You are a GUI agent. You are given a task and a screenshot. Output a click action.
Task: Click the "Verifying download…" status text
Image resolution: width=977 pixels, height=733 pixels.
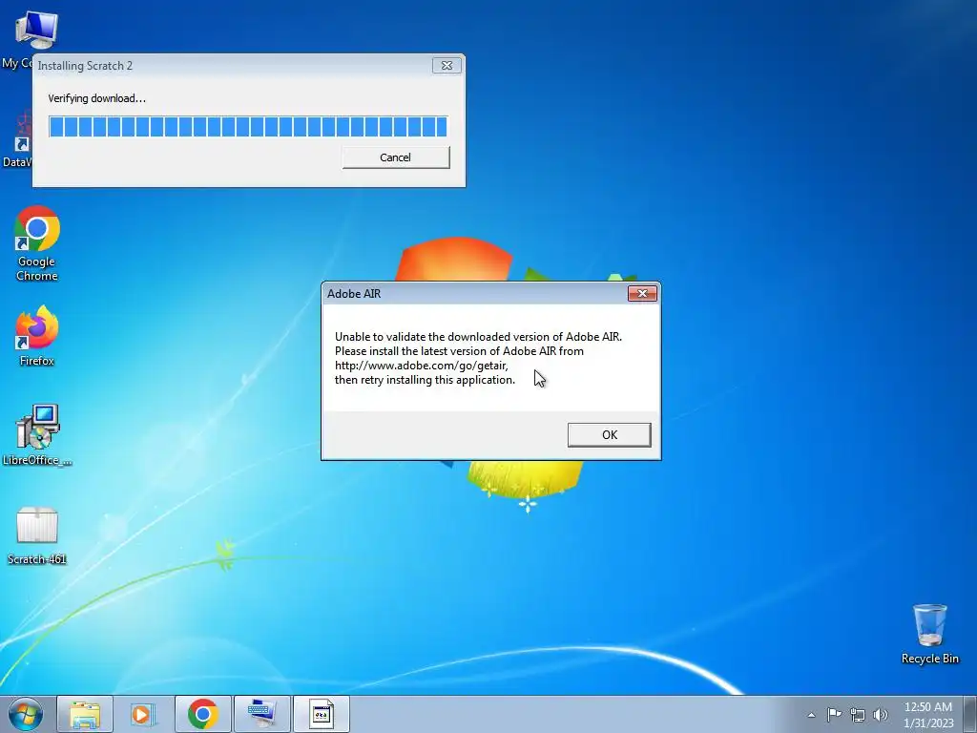(x=96, y=98)
